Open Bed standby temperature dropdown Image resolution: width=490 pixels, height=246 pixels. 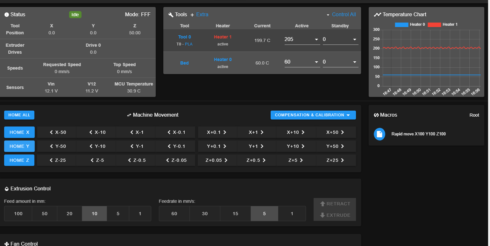(340, 62)
